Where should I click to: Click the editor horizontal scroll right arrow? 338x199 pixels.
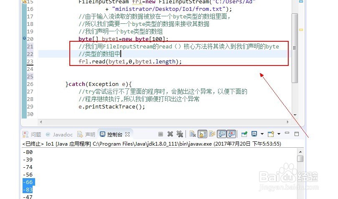287,122
